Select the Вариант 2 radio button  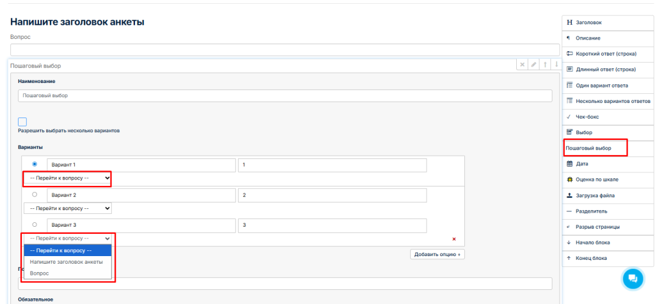(35, 195)
